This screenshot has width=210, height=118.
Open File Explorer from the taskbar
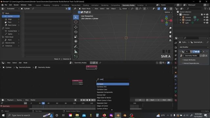point(77,115)
